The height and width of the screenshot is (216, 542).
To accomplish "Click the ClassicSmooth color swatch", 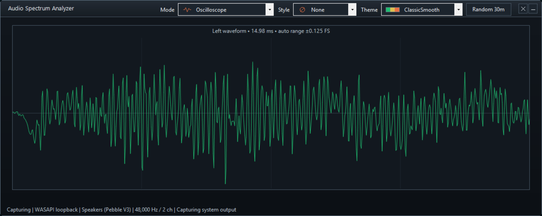I will [393, 10].
